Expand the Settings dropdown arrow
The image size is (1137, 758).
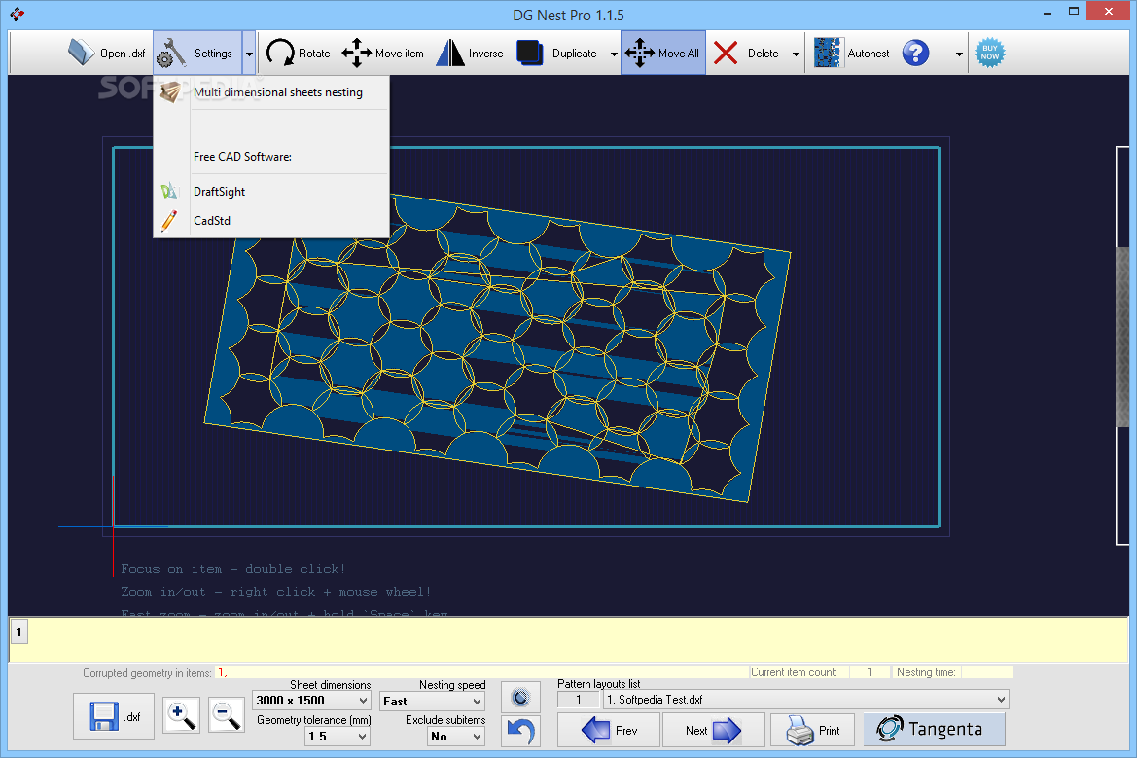click(249, 53)
